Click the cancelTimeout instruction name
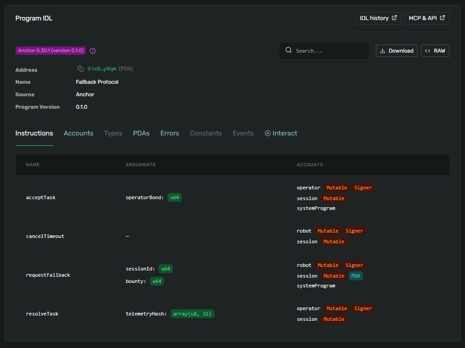This screenshot has height=348, width=465. [x=45, y=236]
